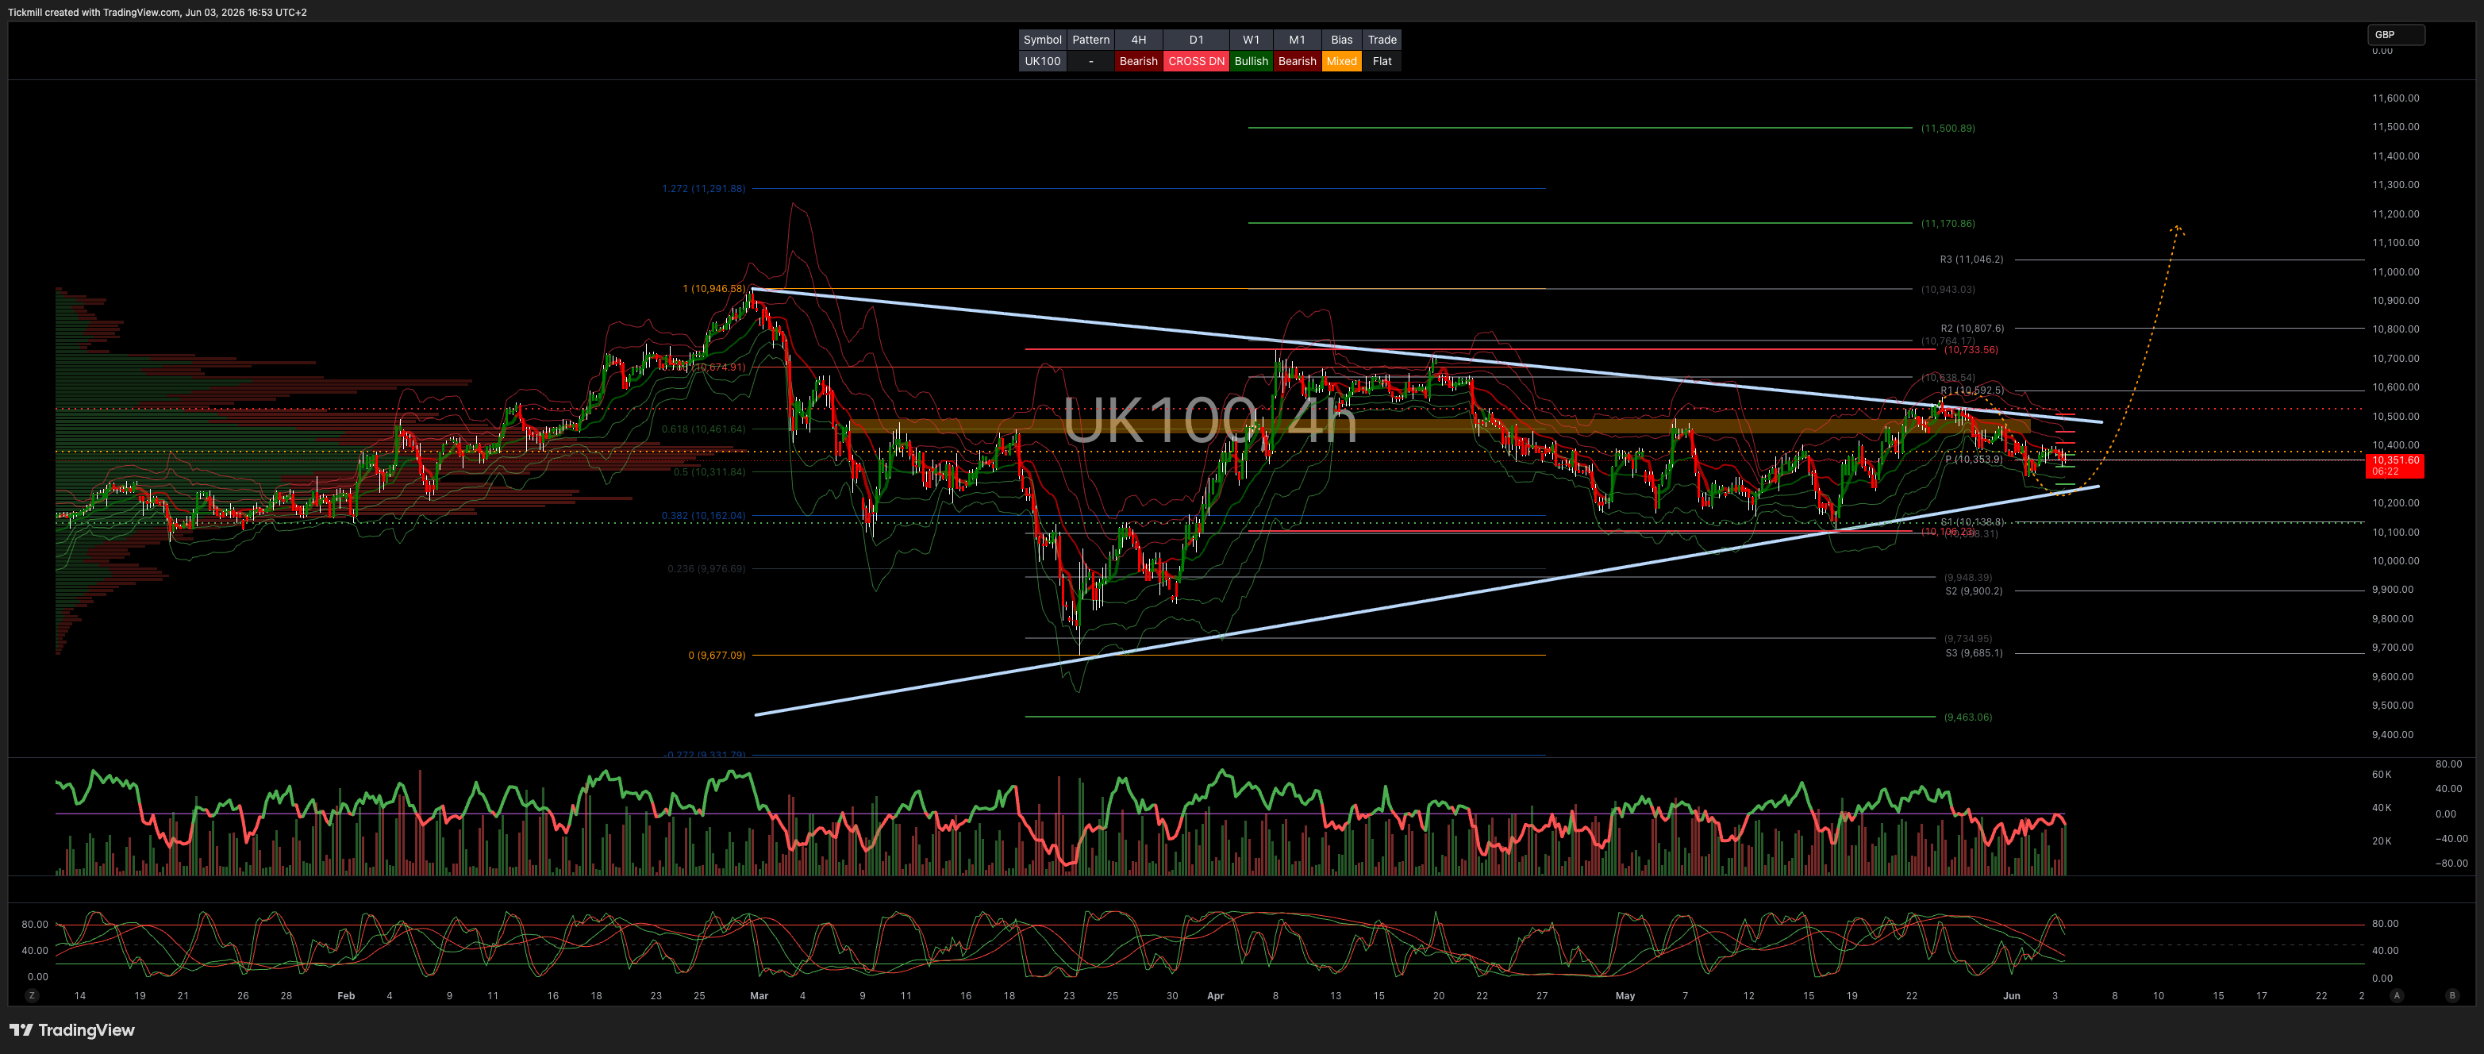This screenshot has height=1054, width=2484.
Task: Click the Tickmill created with TradingView.com header text
Action: point(157,13)
